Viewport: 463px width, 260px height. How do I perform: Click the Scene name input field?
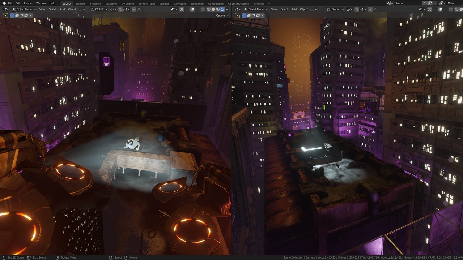pos(408,3)
